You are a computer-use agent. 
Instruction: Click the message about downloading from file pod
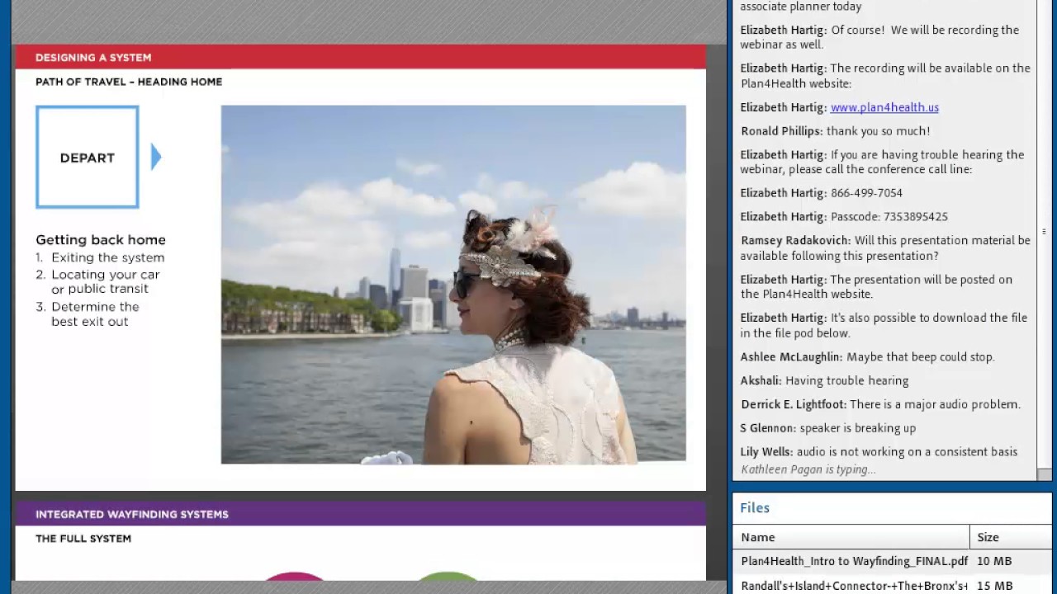coord(884,326)
